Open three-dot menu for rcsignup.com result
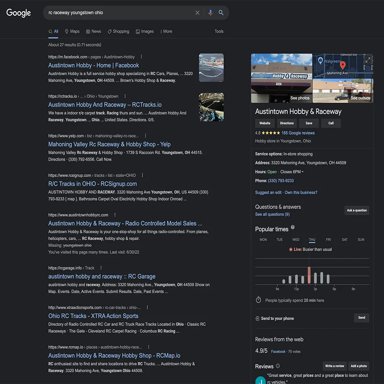The height and width of the screenshot is (384, 384). click(x=142, y=175)
